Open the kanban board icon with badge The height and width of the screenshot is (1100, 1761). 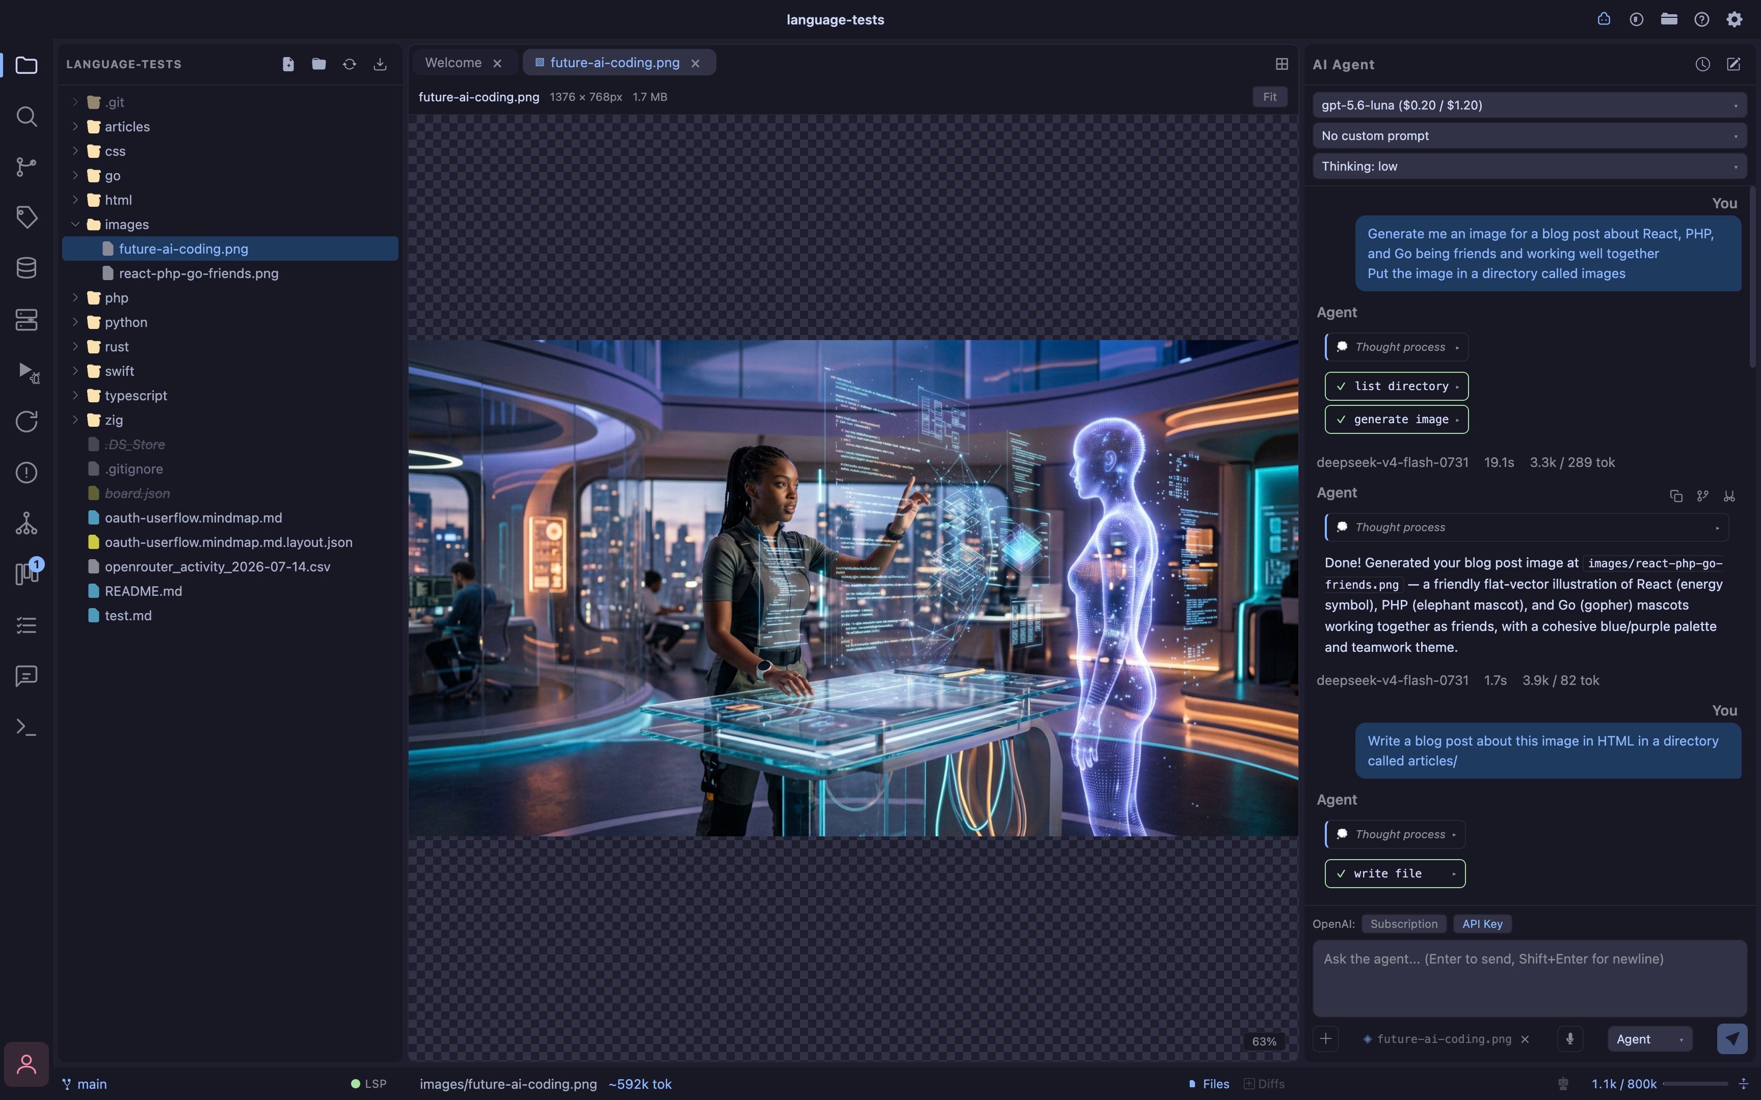[28, 572]
